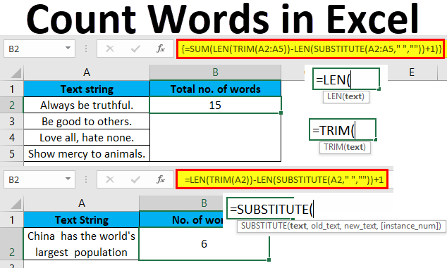Select row 2 header in upper sheet

[x=12, y=106]
